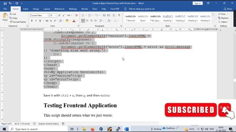236x132 pixels.
Task: Open the Borders dropdown
Action: coord(118,21)
